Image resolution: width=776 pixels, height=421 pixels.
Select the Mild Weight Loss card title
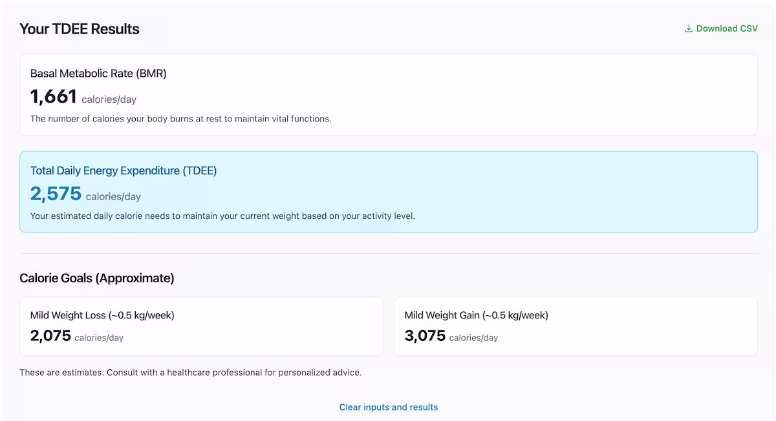102,316
